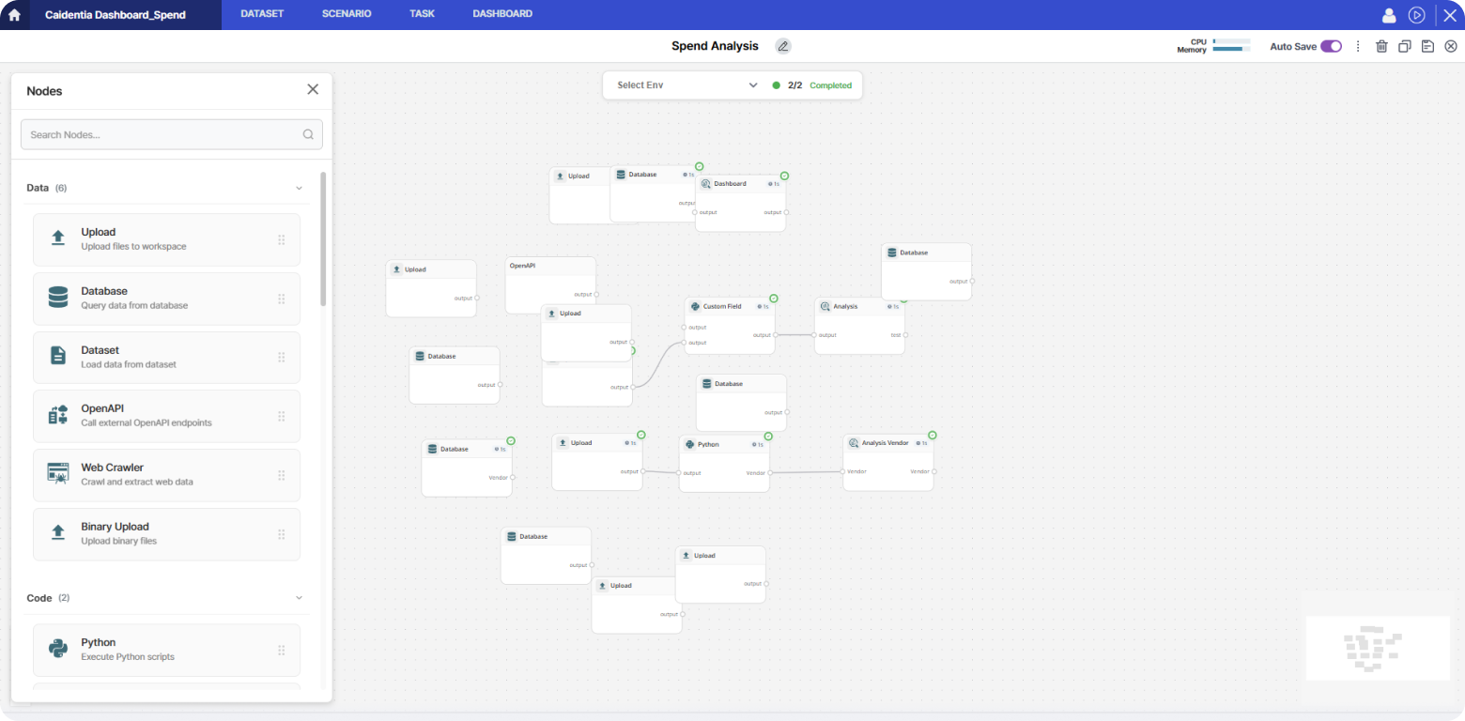Open the three-dot more options menu

(1358, 46)
